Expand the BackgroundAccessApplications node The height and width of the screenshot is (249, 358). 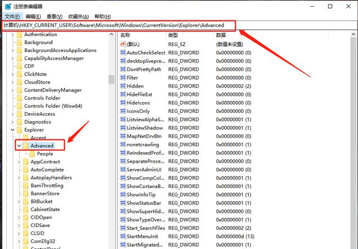point(12,50)
